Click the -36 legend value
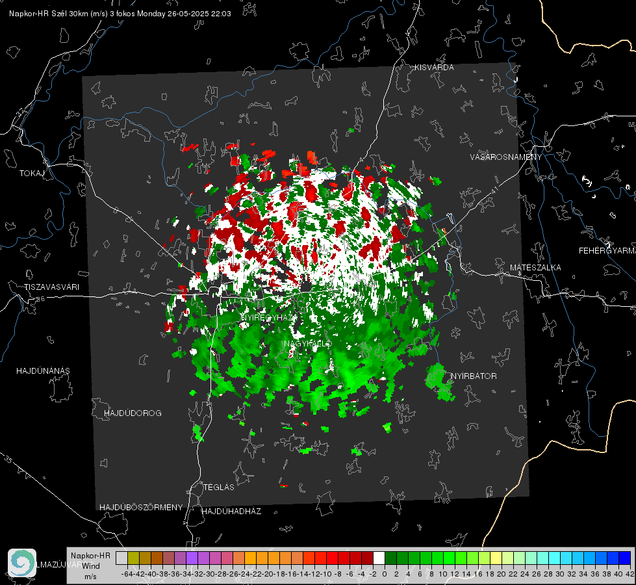This screenshot has height=585, width=636. pyautogui.click(x=174, y=574)
